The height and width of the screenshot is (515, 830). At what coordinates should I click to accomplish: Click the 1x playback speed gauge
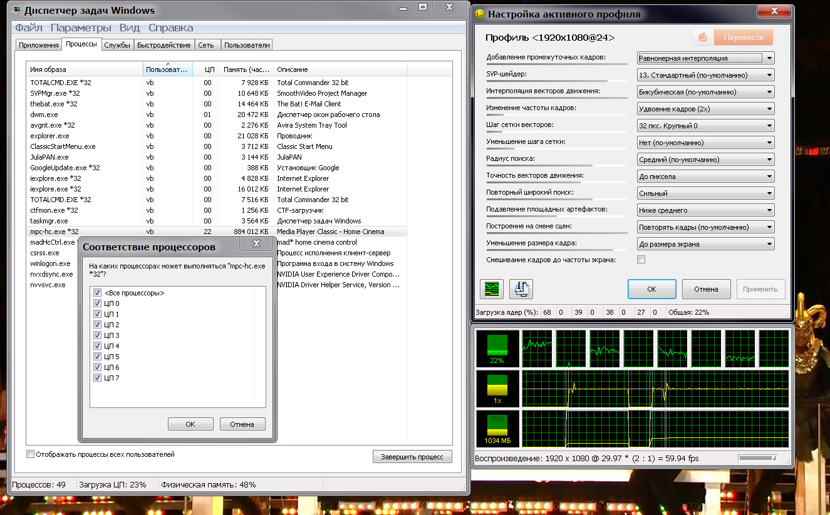pos(497,388)
